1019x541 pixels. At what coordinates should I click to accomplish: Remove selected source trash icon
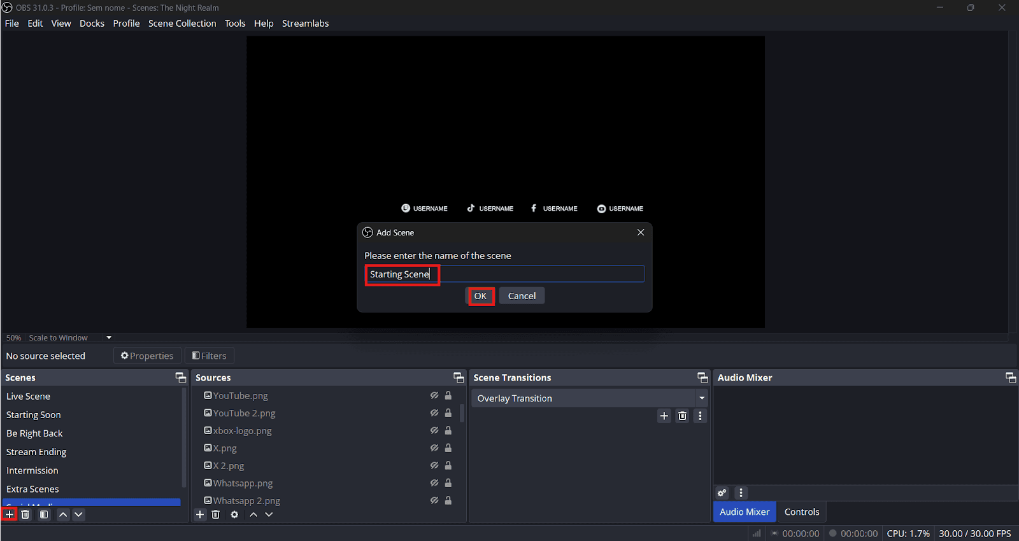click(216, 514)
